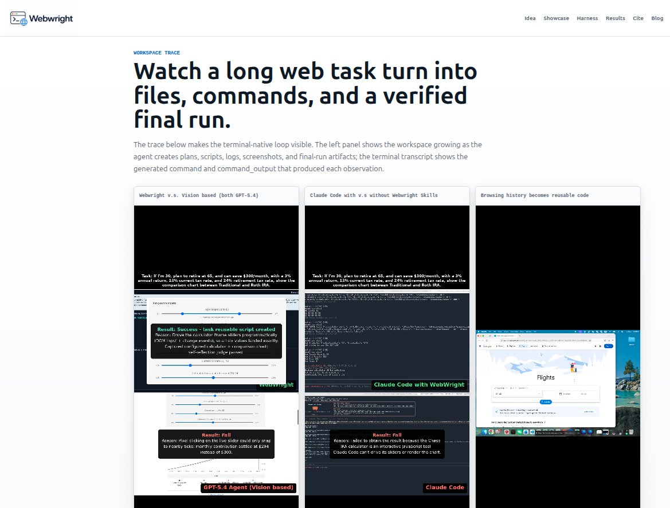Click the 'WORKSPACE TRACE' label

click(156, 53)
